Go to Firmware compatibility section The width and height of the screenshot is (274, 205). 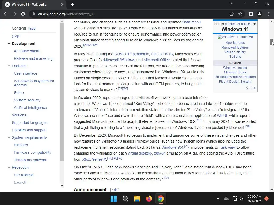tap(32, 152)
